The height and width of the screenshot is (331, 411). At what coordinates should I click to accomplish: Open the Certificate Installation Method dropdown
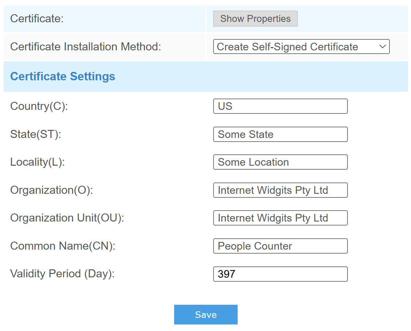301,47
